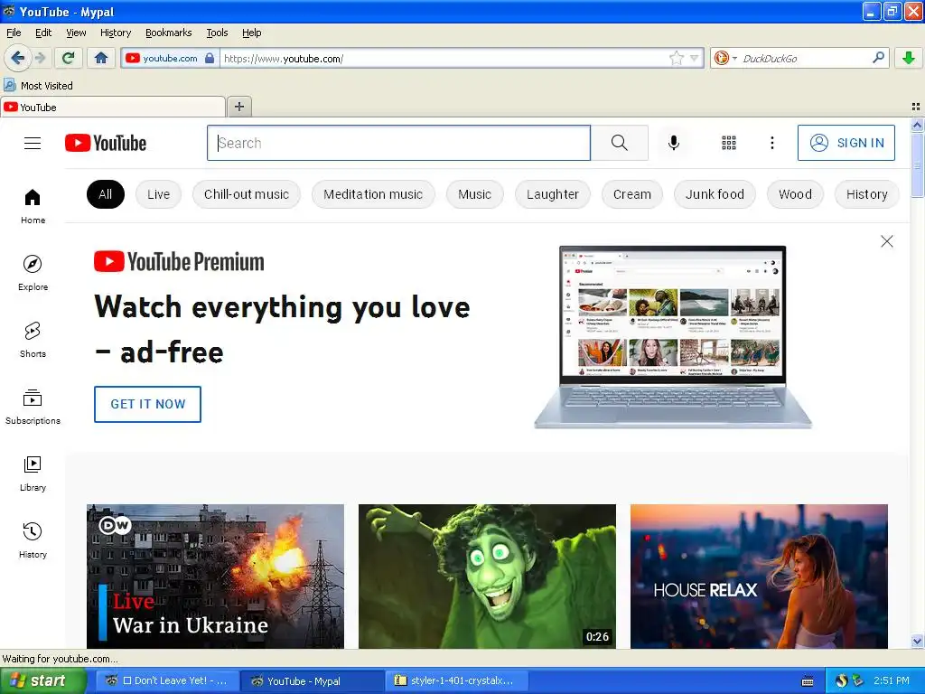This screenshot has height=694, width=925.
Task: Click the YouTube logo
Action: coord(106,143)
